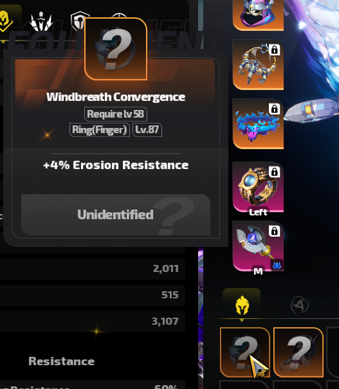Click Windbreath Convergence tooltip item icon
Screen dimensions: 339x389
[116, 49]
